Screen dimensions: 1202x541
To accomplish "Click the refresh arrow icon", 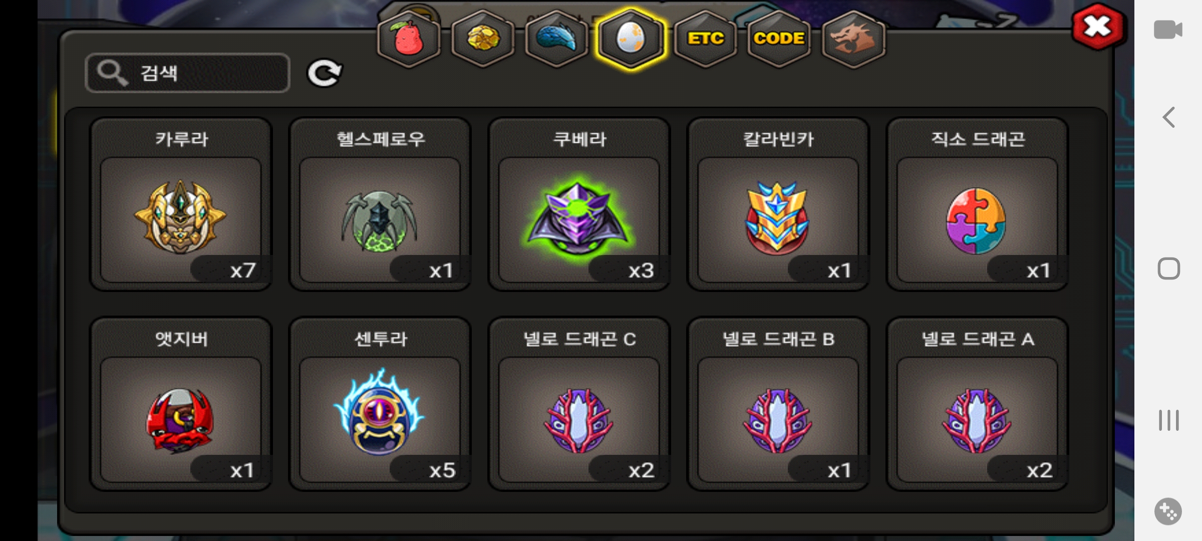I will [324, 73].
